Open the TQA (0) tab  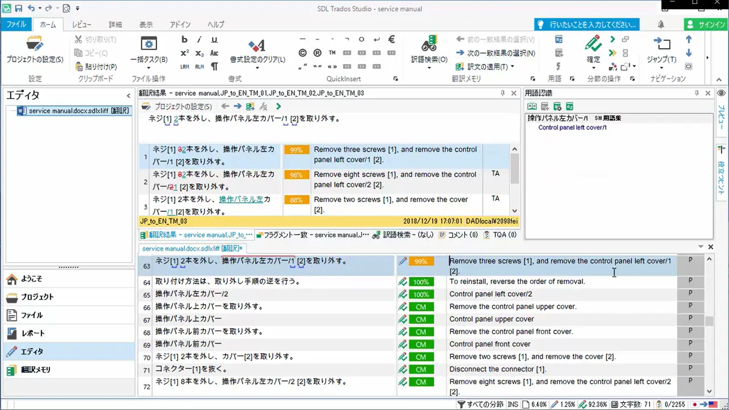click(x=500, y=235)
